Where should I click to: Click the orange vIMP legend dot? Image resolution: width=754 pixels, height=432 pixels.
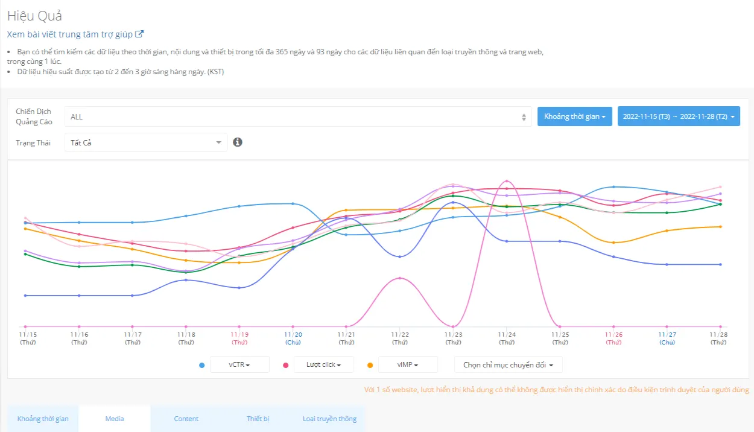(x=370, y=365)
